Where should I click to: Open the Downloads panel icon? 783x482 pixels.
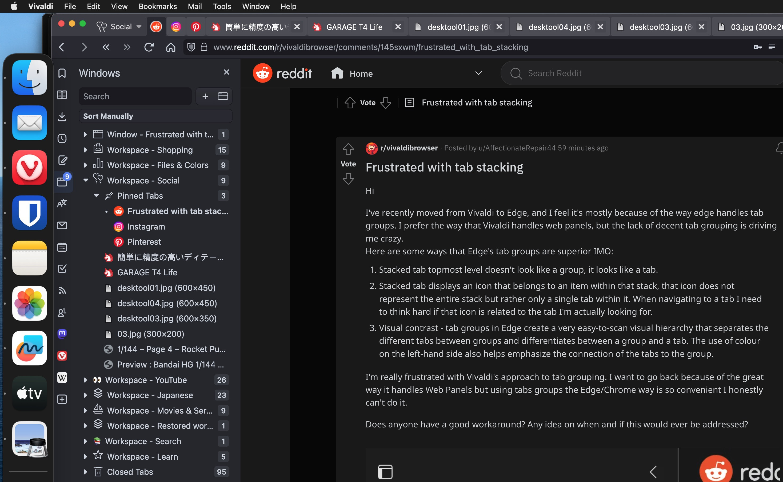pyautogui.click(x=62, y=117)
